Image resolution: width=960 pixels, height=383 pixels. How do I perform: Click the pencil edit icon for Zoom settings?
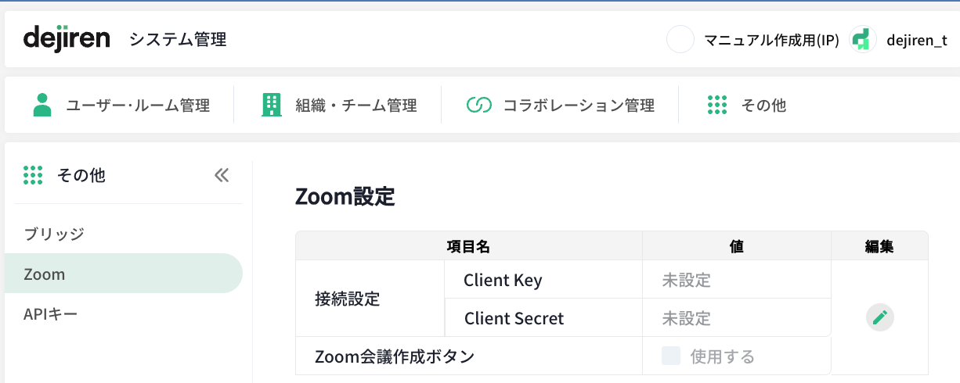click(879, 317)
